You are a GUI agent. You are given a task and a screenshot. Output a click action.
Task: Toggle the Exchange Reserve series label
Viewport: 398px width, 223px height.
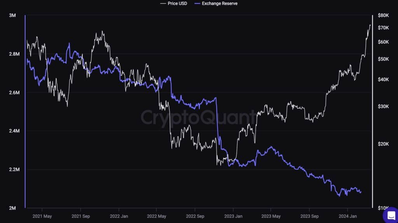point(220,4)
